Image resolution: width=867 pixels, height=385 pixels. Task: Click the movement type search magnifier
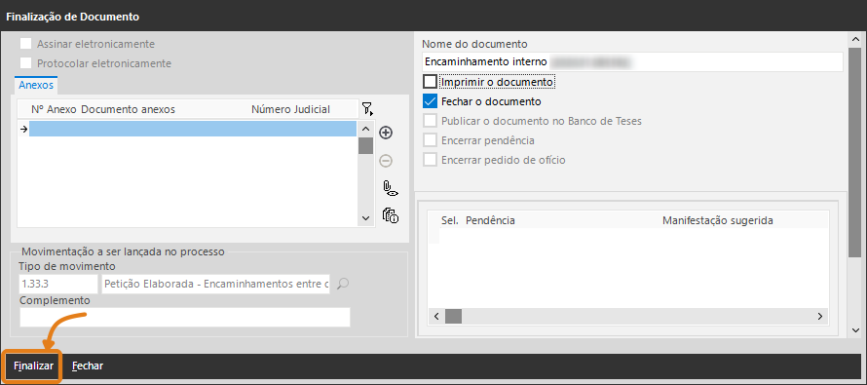click(343, 284)
